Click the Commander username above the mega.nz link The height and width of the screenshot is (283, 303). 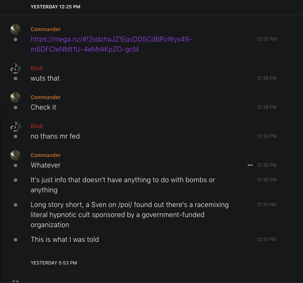click(45, 29)
